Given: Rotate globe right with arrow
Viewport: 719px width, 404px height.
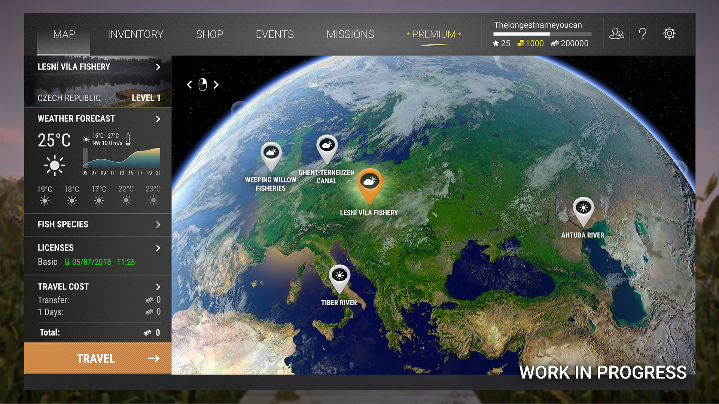Looking at the screenshot, I should 216,85.
